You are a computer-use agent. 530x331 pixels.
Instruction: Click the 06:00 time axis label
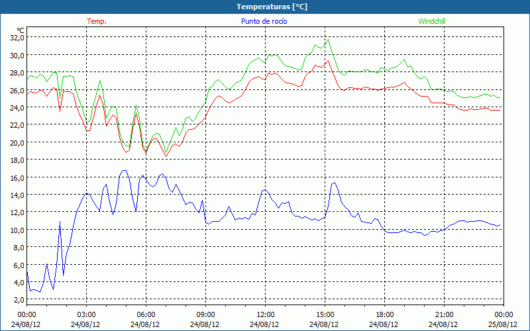(146, 315)
